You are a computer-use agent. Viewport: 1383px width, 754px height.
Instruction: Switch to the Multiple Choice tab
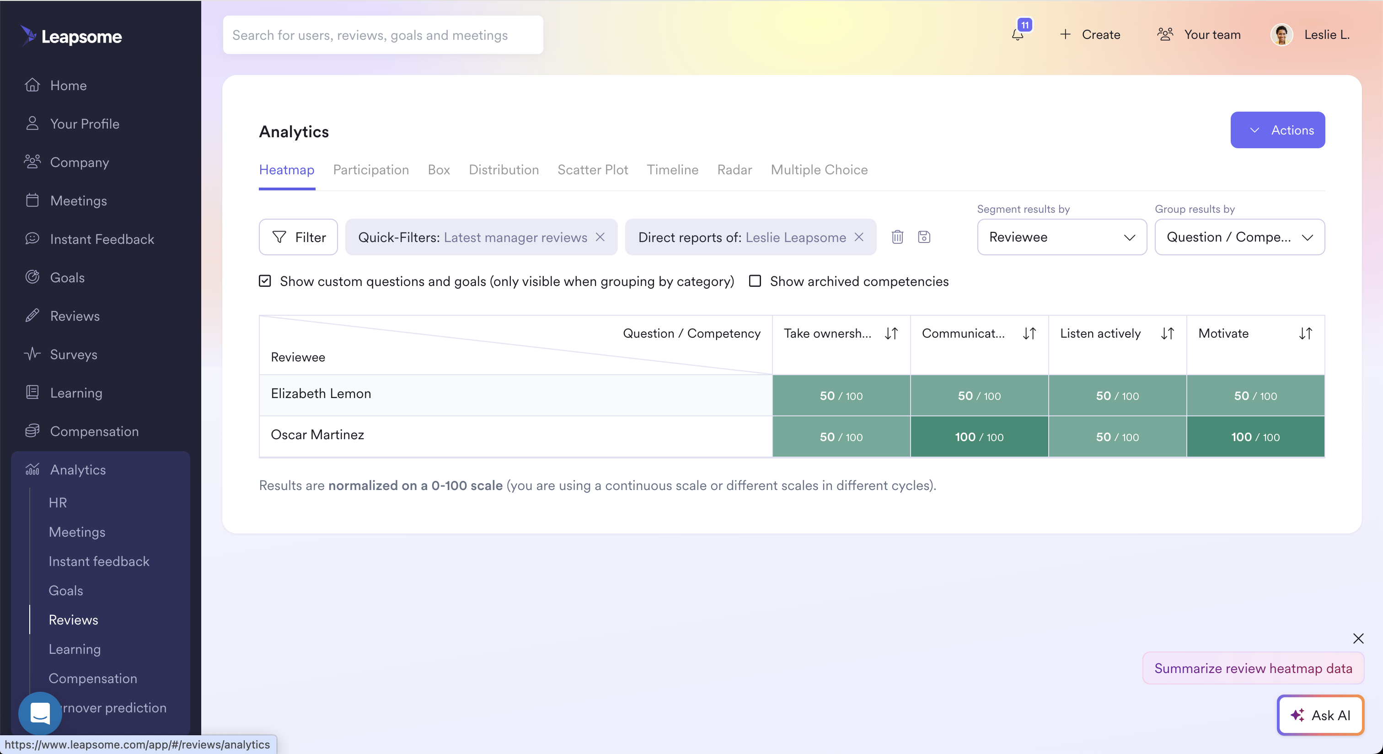[x=819, y=170]
